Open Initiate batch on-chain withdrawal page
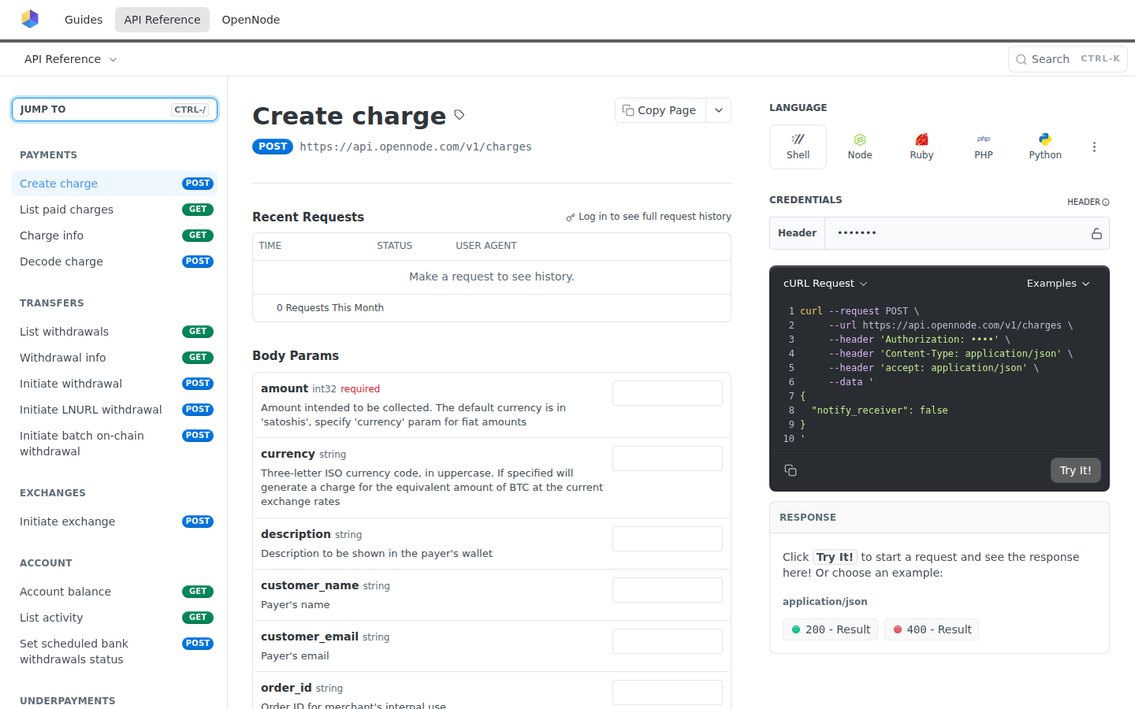 (x=114, y=444)
